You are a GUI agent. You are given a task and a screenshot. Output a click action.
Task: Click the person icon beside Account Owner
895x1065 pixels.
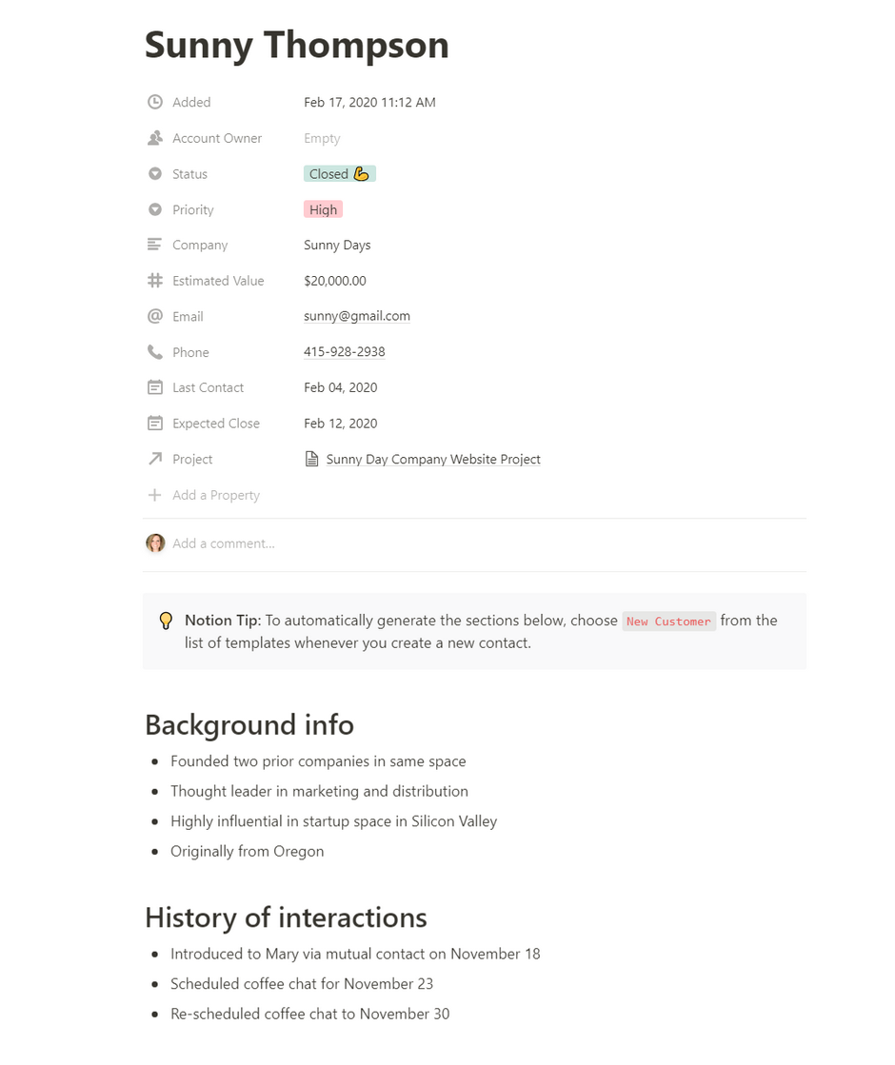155,138
